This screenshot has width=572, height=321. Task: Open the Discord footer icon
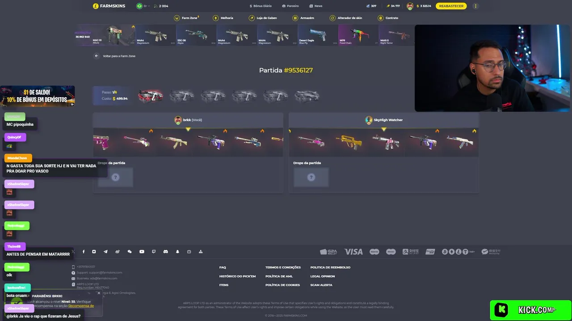point(165,251)
